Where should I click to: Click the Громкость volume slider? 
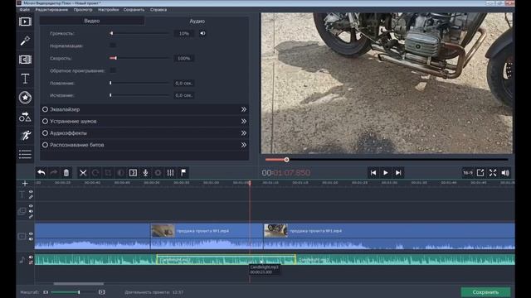[x=139, y=33]
